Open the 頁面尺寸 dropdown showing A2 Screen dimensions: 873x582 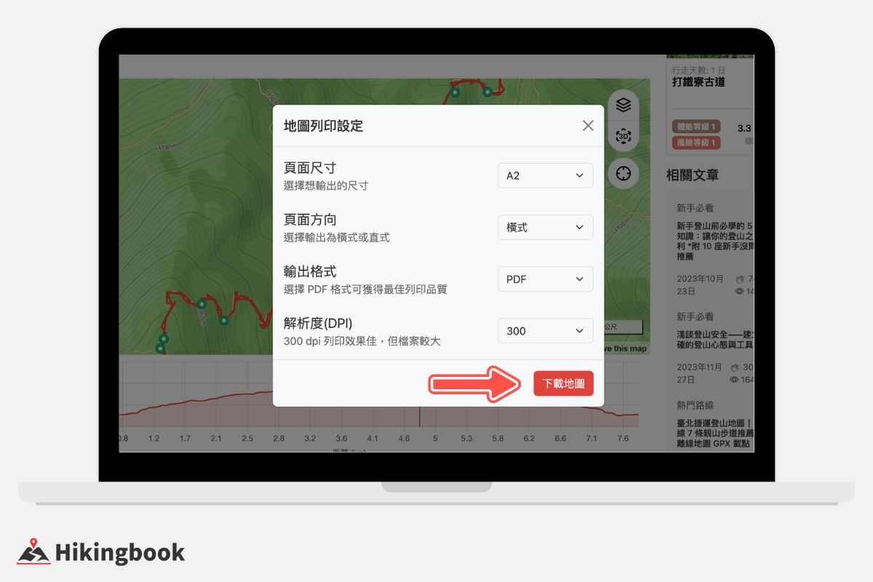click(546, 175)
